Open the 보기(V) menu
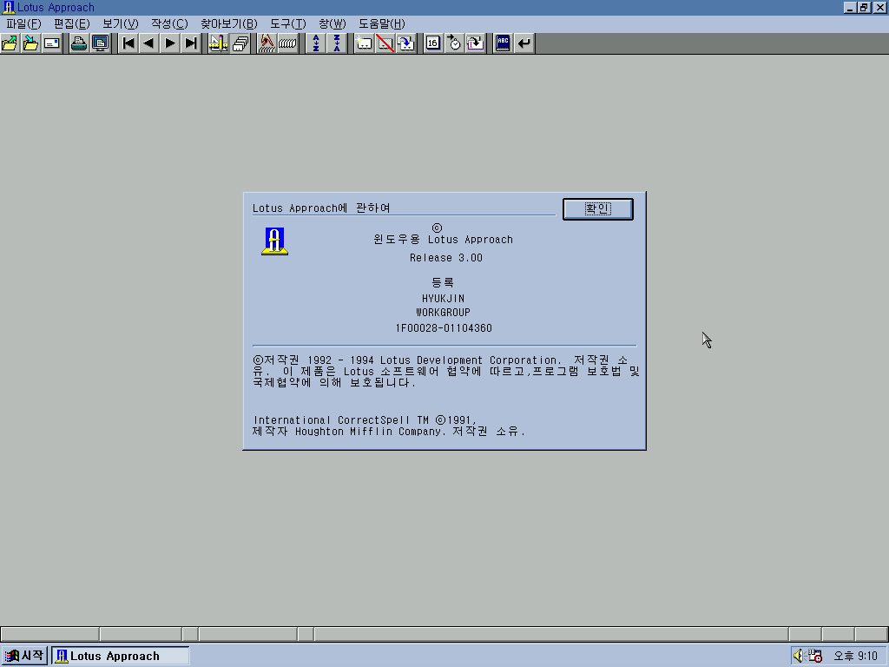The width and height of the screenshot is (889, 667). (x=120, y=23)
